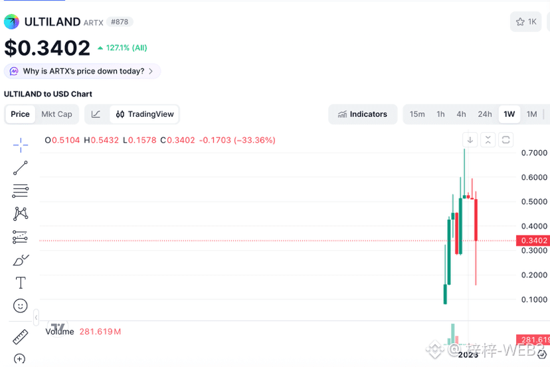Viewport: 550px width, 367px height.
Task: Click the ULTILAND to USD Chart heading
Action: coord(48,94)
